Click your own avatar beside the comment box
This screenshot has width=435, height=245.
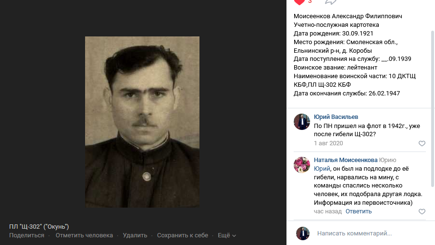click(x=303, y=233)
